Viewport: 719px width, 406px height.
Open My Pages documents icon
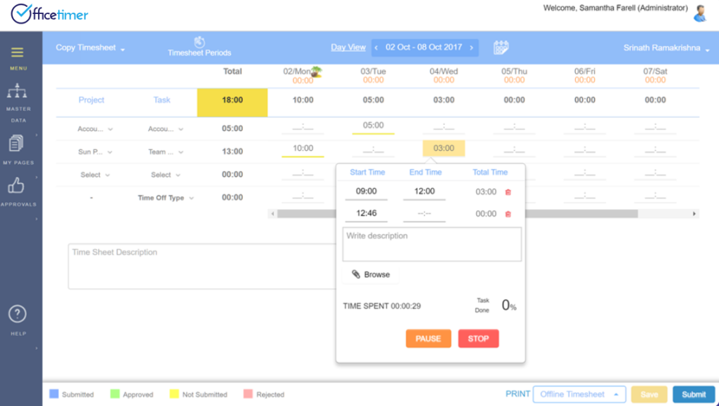pyautogui.click(x=16, y=143)
